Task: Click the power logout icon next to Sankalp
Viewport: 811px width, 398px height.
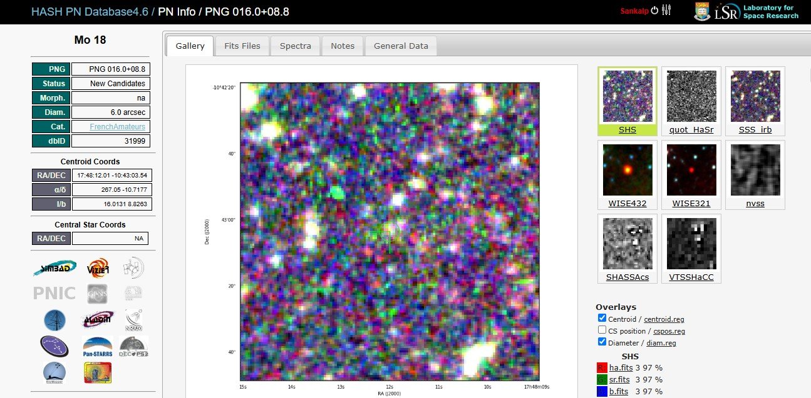Action: [654, 10]
